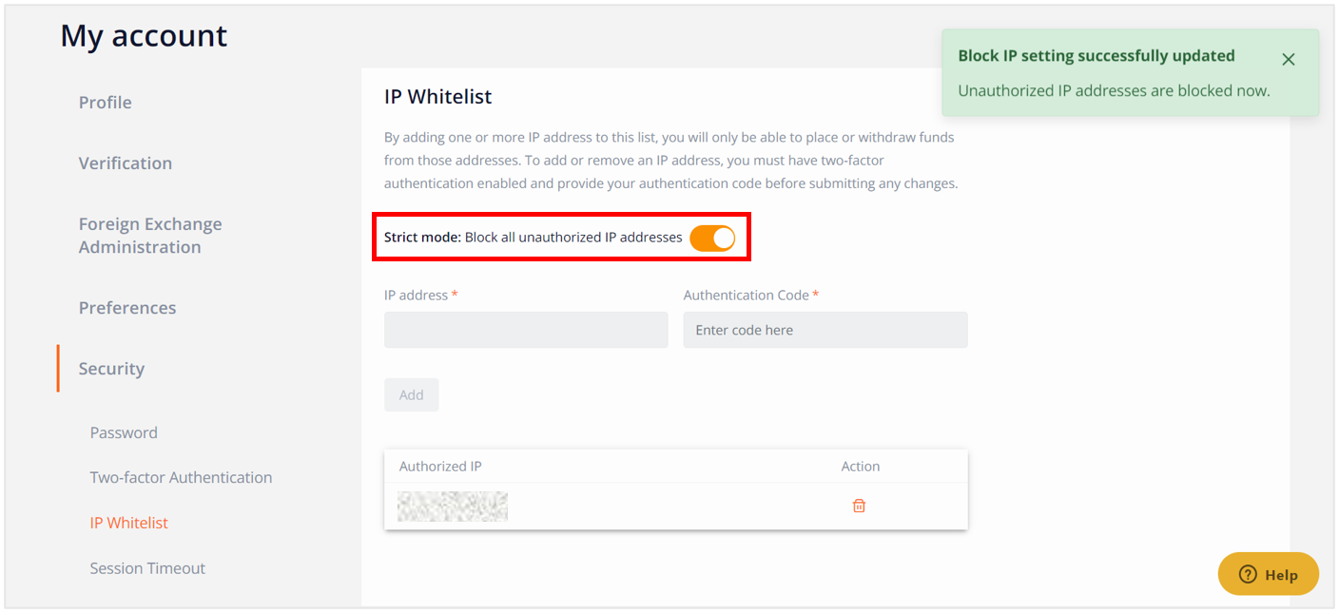This screenshot has width=1339, height=612.
Task: Dismiss the Block IP setting notification
Action: [1289, 59]
